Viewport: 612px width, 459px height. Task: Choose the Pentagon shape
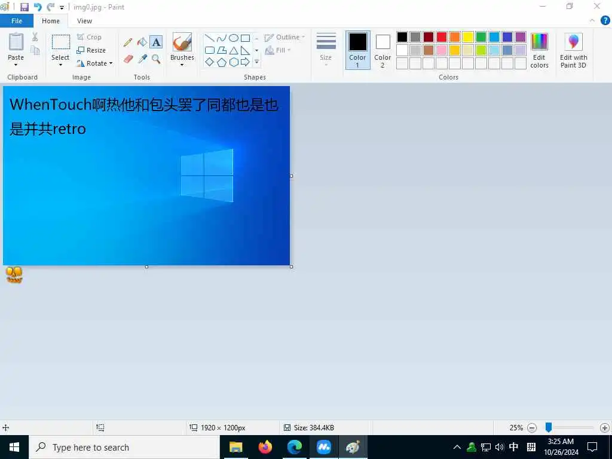point(222,62)
